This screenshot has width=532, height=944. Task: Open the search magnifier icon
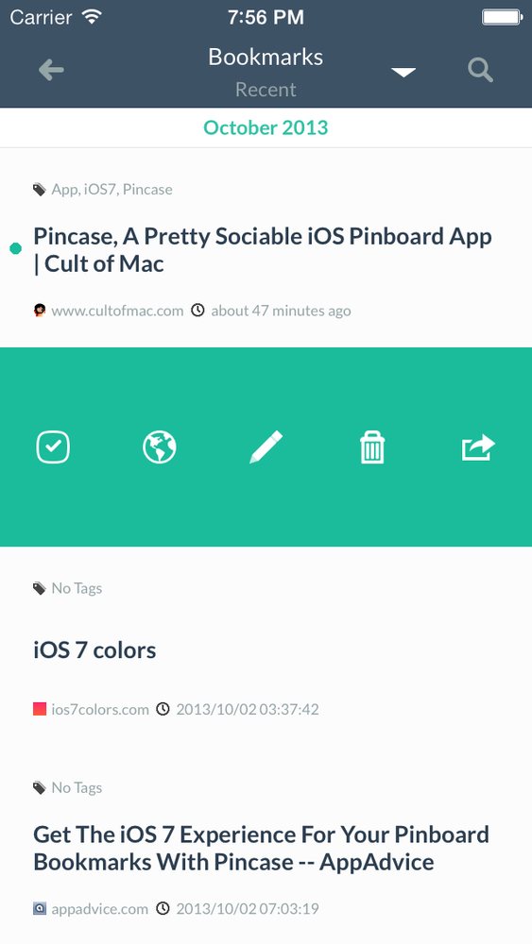[481, 71]
